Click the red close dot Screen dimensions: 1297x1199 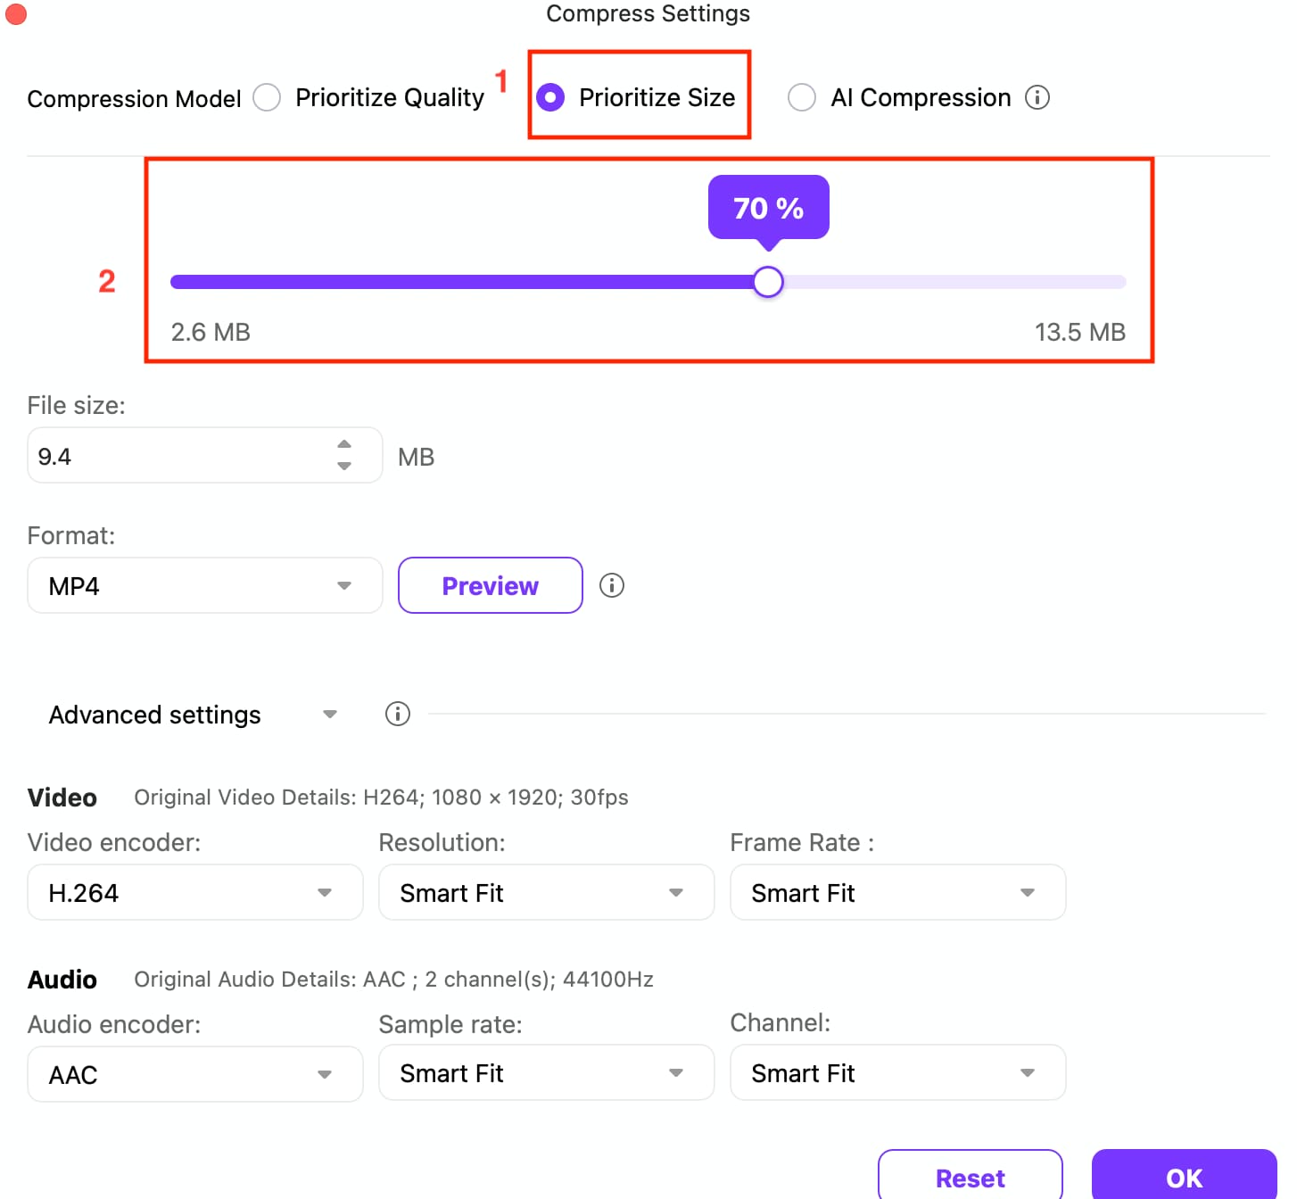[15, 14]
